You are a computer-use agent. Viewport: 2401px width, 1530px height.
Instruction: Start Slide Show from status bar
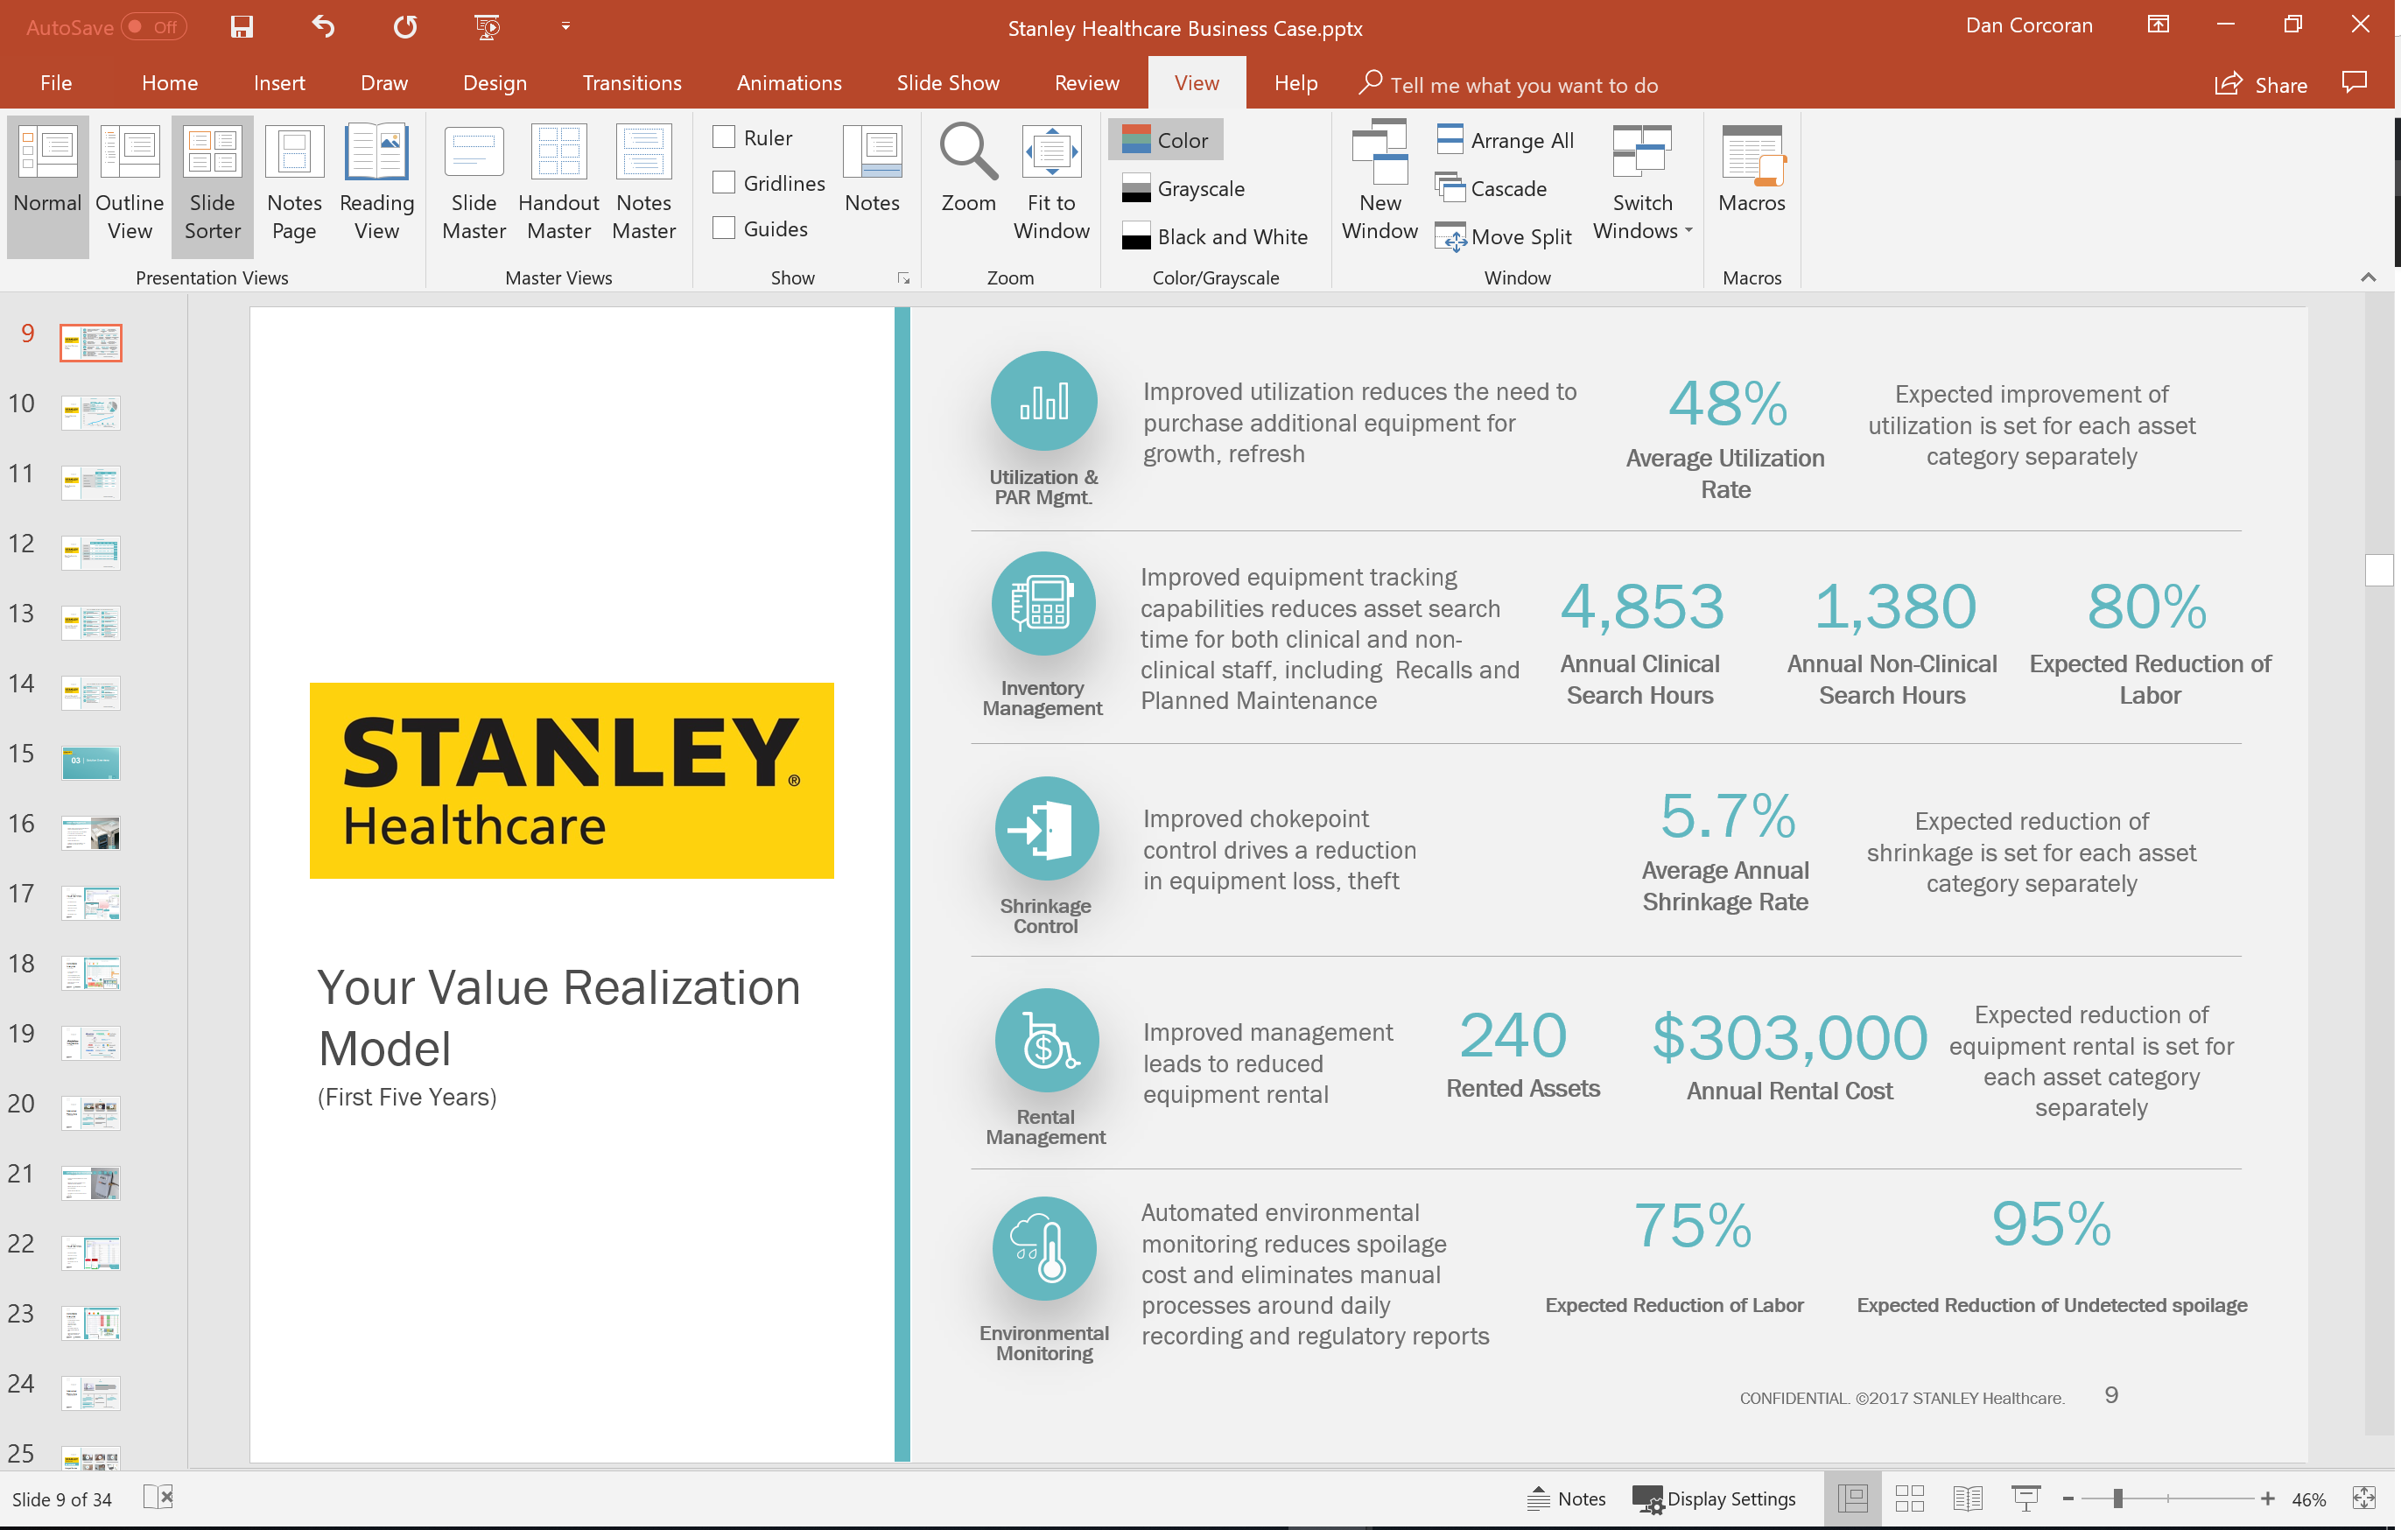(2025, 1498)
